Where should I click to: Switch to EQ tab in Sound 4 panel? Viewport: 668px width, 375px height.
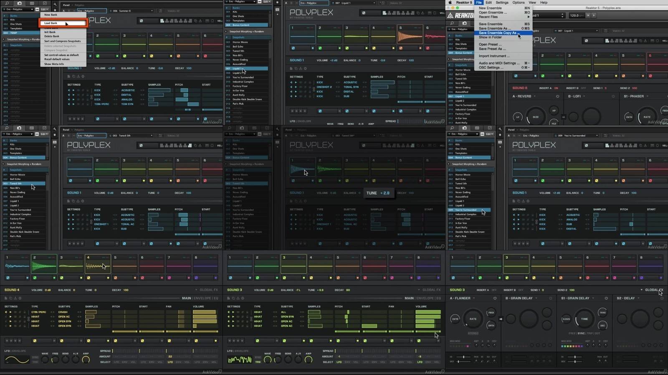(216, 298)
